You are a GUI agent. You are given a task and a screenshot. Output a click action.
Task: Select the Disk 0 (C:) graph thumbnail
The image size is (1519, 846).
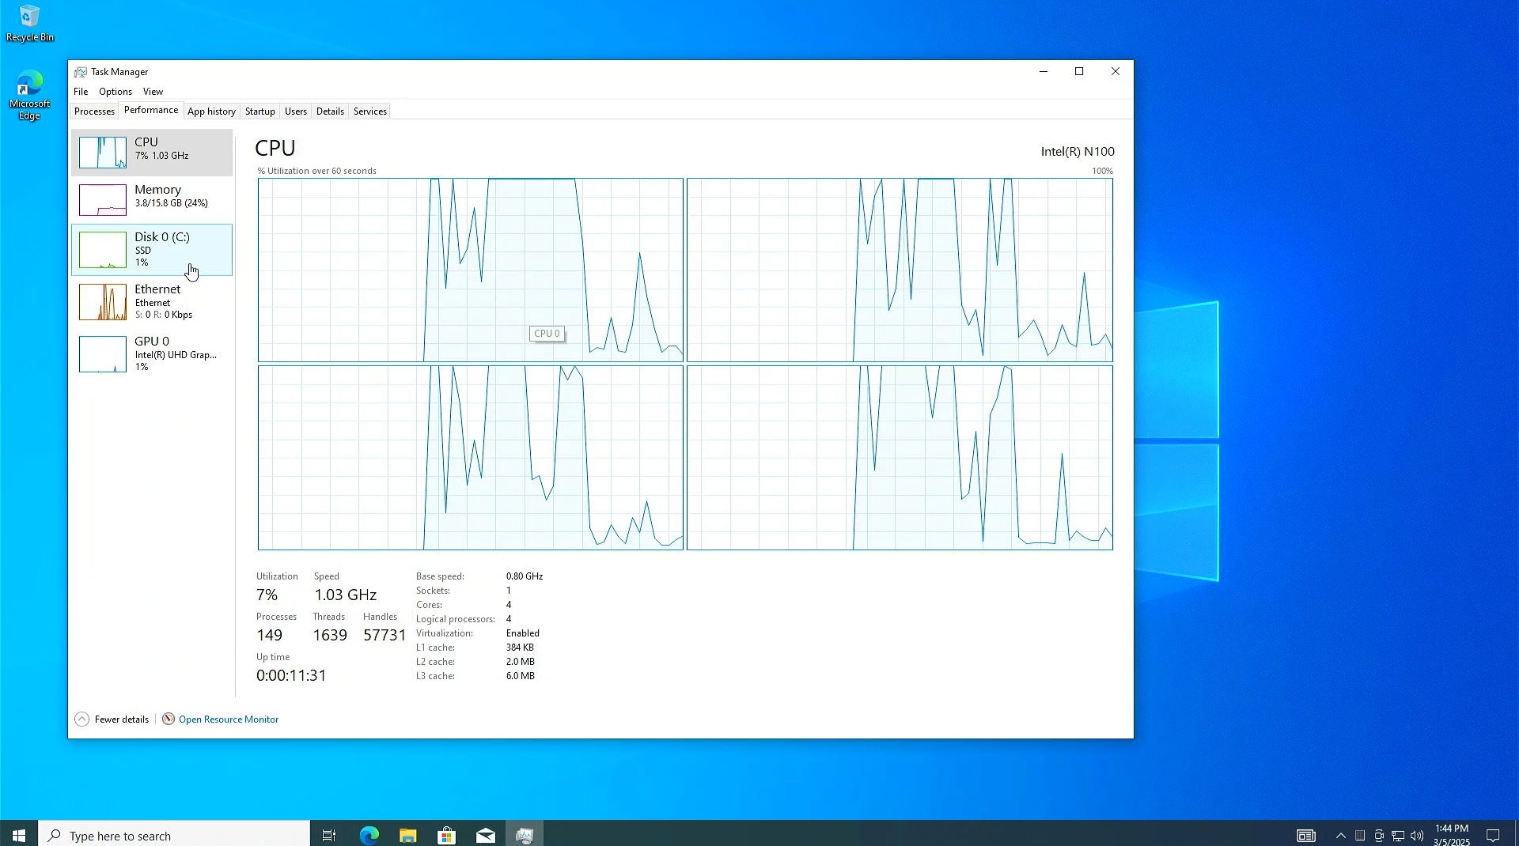point(102,250)
